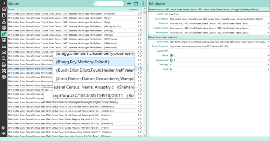Open the Repositories row chevron
This screenshot has width=270, height=141.
(x=268, y=60)
